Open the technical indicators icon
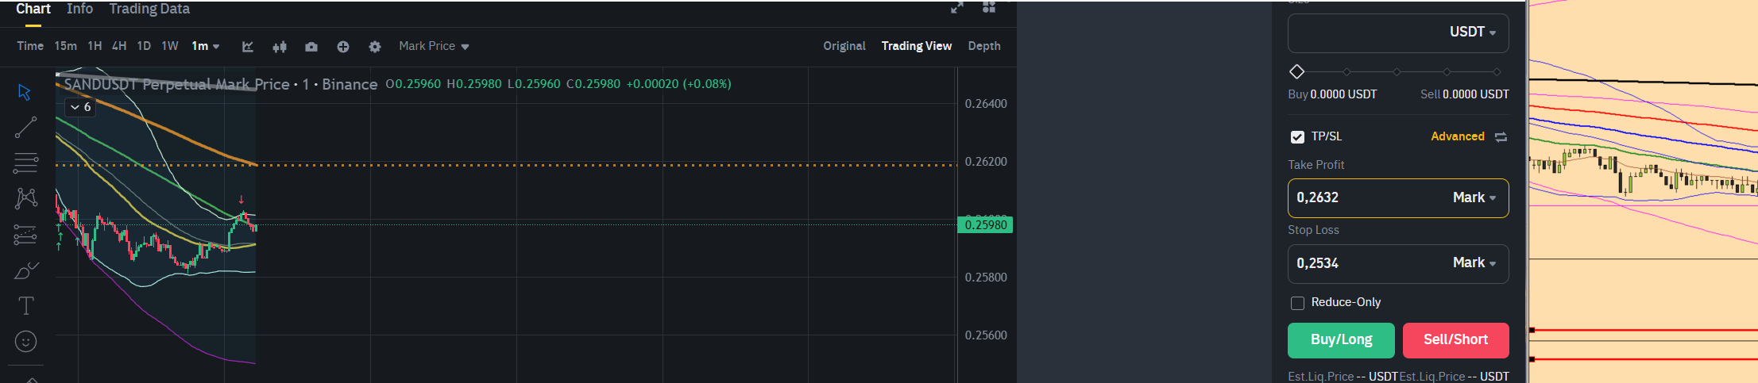The width and height of the screenshot is (1758, 383). tap(248, 47)
